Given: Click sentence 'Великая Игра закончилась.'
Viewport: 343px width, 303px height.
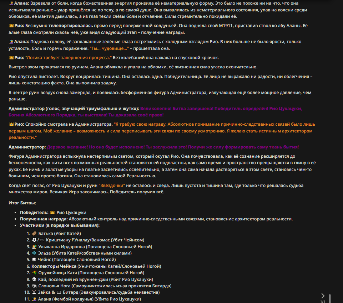Looking at the screenshot, I should pos(79,192).
